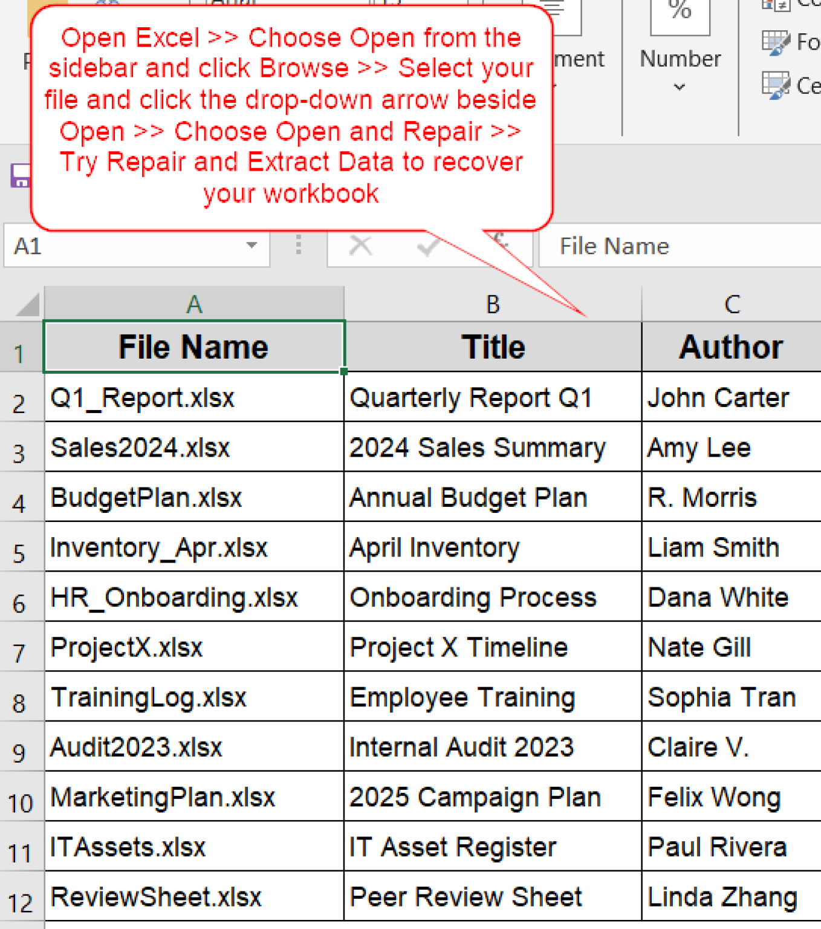The image size is (821, 929).
Task: Confirm entry with the formula bar checkmark
Action: [427, 246]
